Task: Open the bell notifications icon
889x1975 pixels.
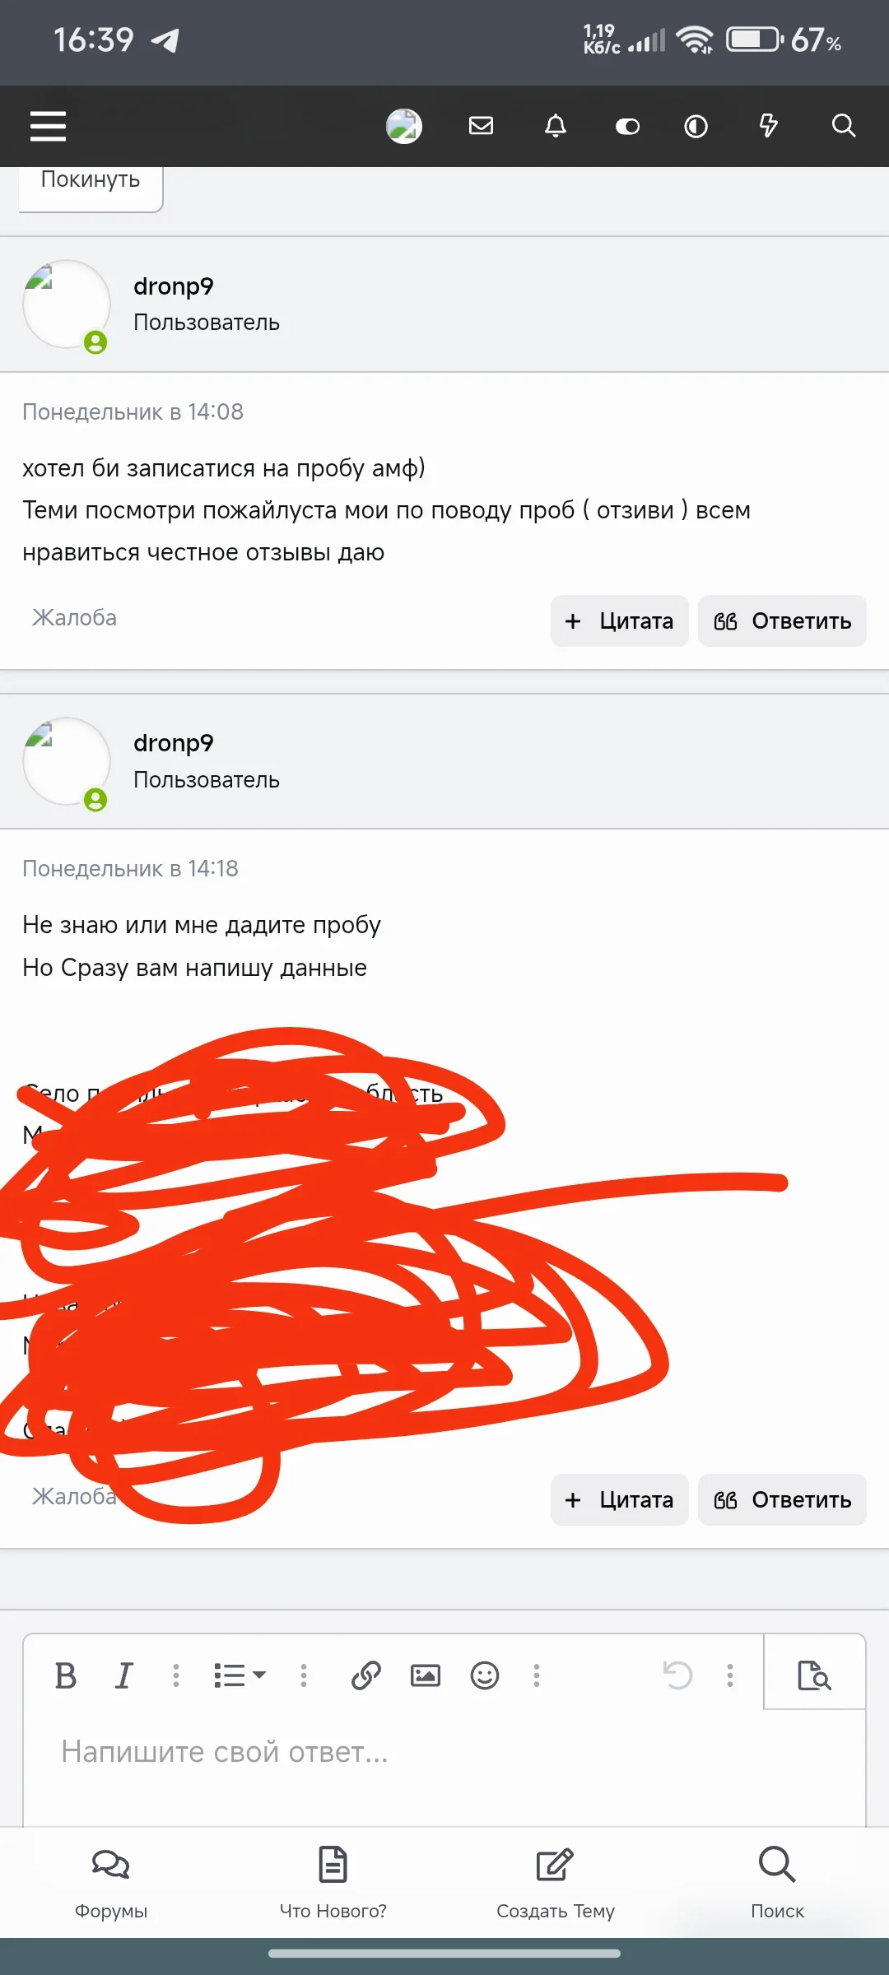Action: point(556,126)
